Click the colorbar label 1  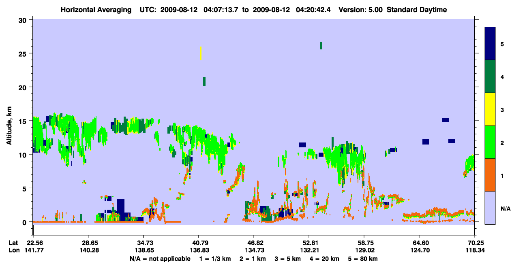pyautogui.click(x=502, y=175)
